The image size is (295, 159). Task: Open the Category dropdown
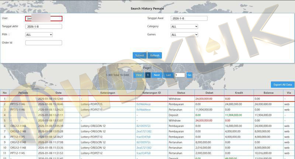[184, 27]
